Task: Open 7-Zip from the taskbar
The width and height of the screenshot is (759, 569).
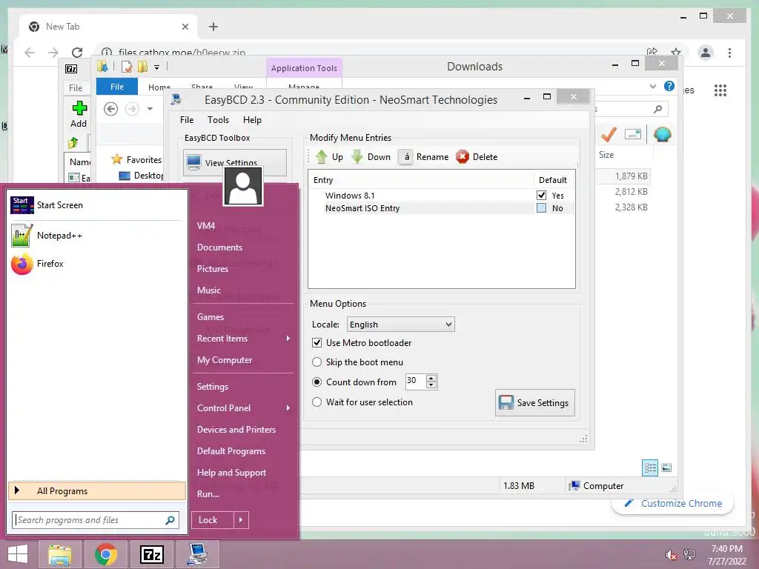Action: (151, 554)
